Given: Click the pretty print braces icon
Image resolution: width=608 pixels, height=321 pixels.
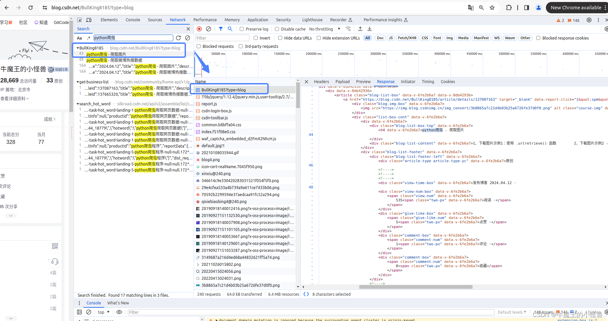Looking at the screenshot, I should (x=306, y=294).
